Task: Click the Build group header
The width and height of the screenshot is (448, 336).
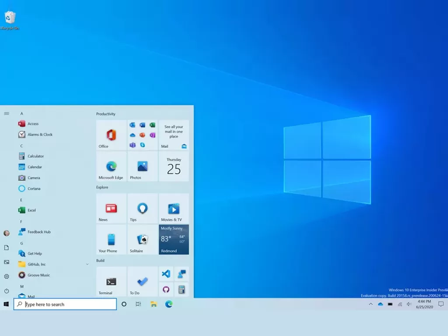Action: tap(100, 261)
